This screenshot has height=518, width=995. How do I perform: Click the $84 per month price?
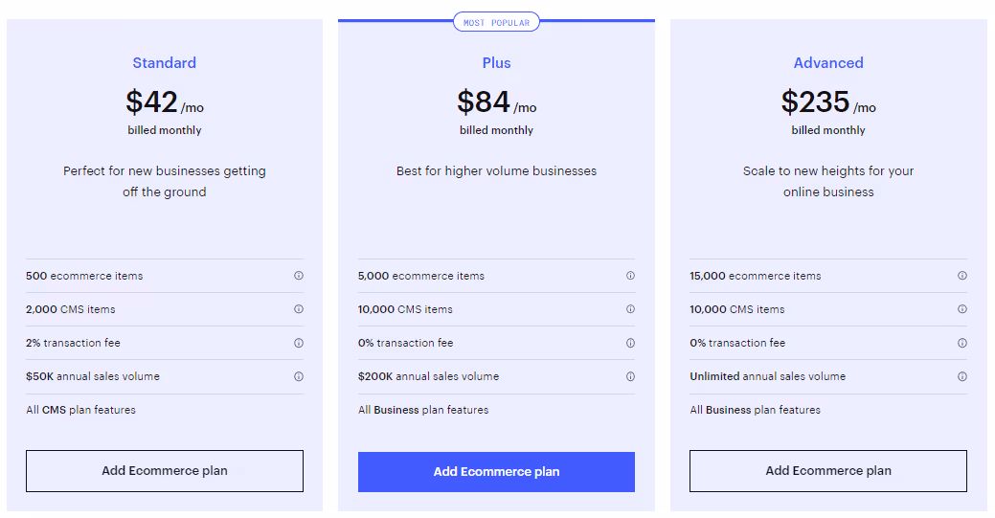click(496, 102)
